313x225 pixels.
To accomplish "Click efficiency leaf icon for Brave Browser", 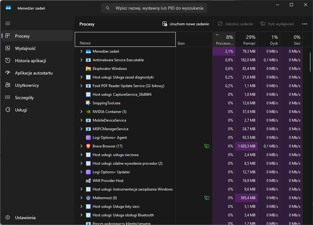I will click(207, 146).
